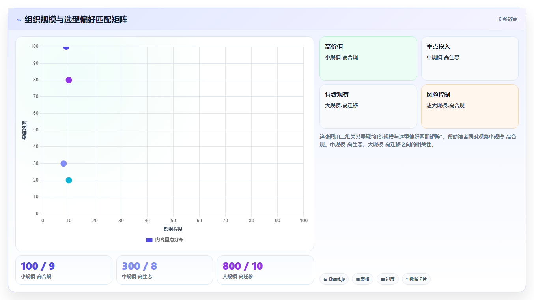The height and width of the screenshot is (300, 534).
Task: Click the 进度 tag chip
Action: tap(388, 279)
